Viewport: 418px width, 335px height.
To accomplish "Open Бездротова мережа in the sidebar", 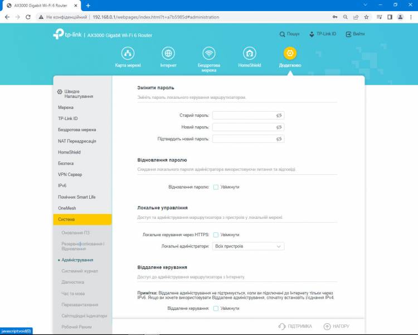I will [77, 130].
